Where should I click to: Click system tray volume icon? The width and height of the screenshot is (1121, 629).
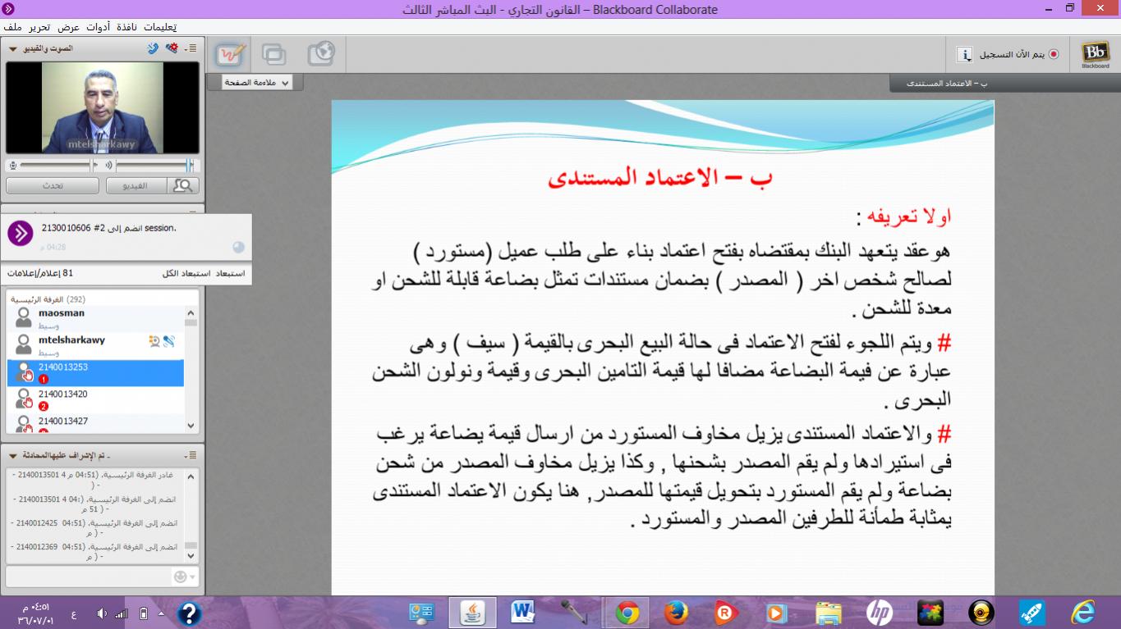(x=102, y=613)
